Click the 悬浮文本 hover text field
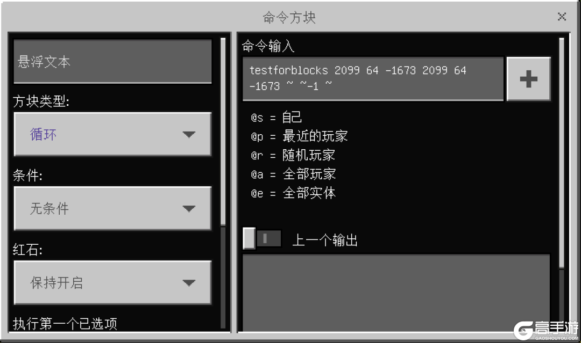The height and width of the screenshot is (343, 581). [x=112, y=61]
